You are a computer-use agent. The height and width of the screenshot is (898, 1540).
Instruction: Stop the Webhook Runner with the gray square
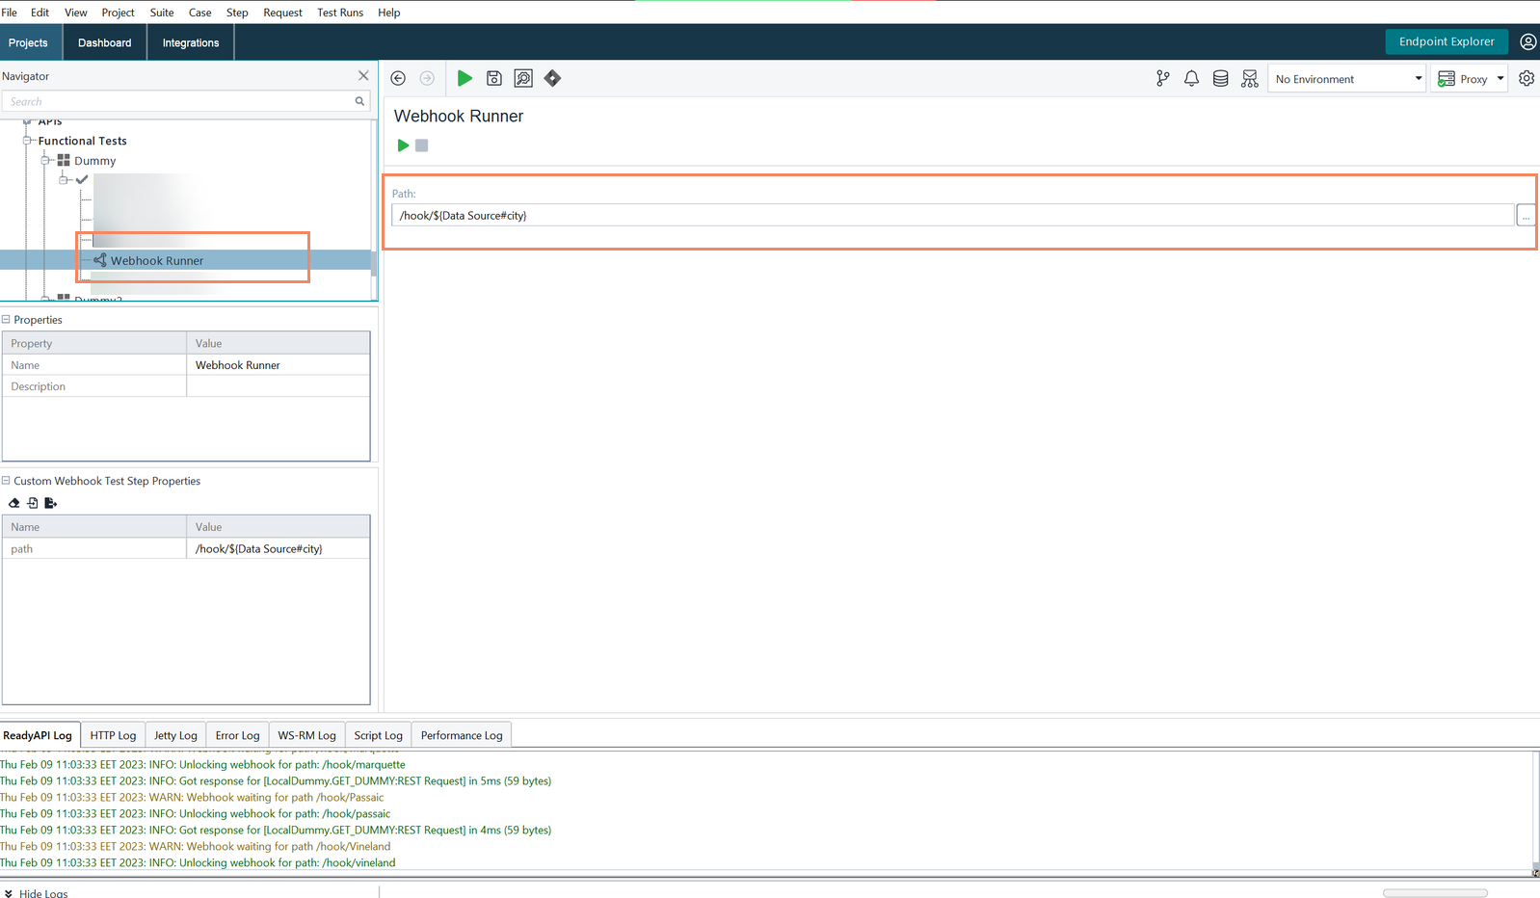point(421,145)
